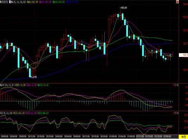Click the RSI(6,12,24) indicator label

6,113
